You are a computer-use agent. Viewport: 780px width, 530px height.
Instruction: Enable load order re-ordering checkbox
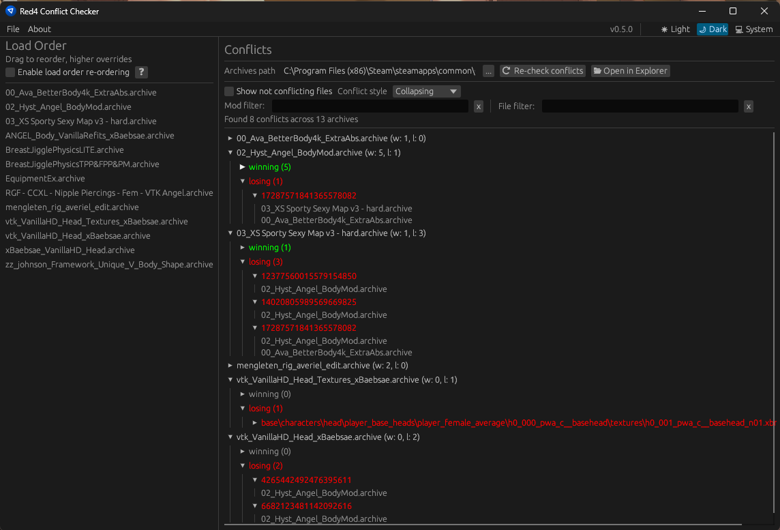coord(10,72)
